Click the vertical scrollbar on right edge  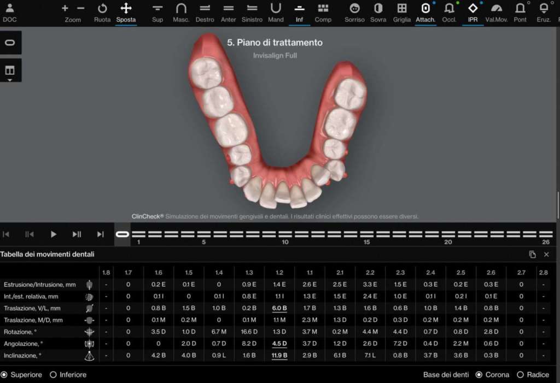pos(558,205)
